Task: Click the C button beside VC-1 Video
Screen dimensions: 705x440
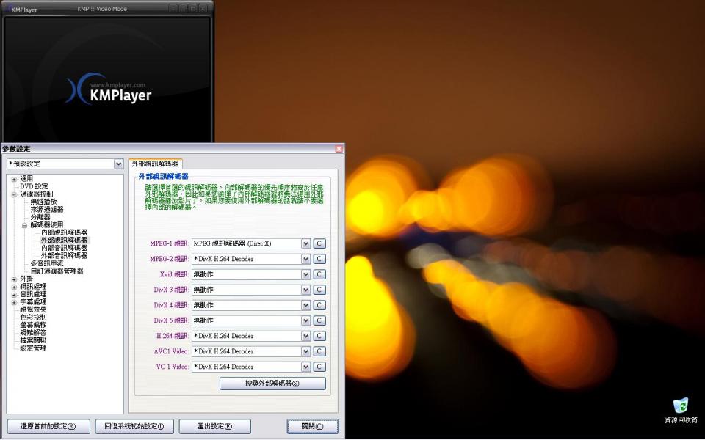Action: click(319, 367)
